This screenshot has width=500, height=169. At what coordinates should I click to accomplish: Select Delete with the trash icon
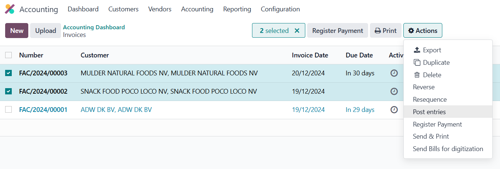coord(427,75)
